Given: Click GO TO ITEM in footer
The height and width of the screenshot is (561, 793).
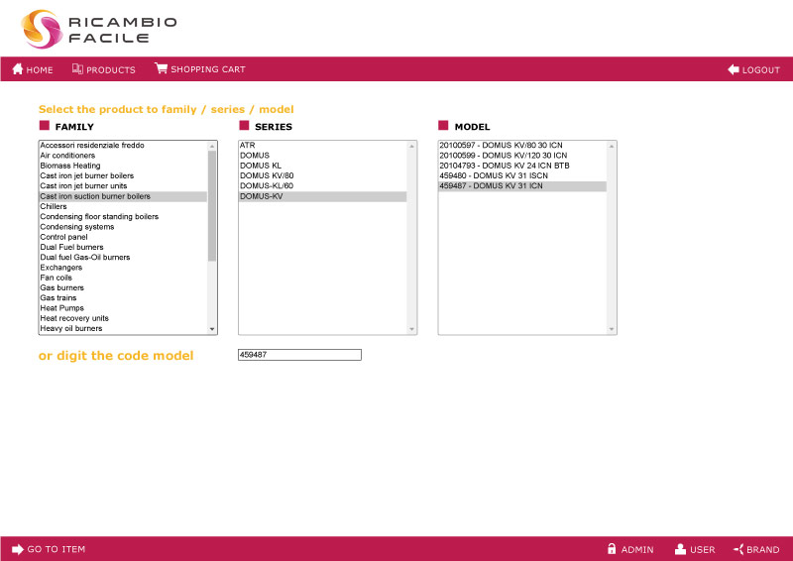Looking at the screenshot, I should (57, 549).
